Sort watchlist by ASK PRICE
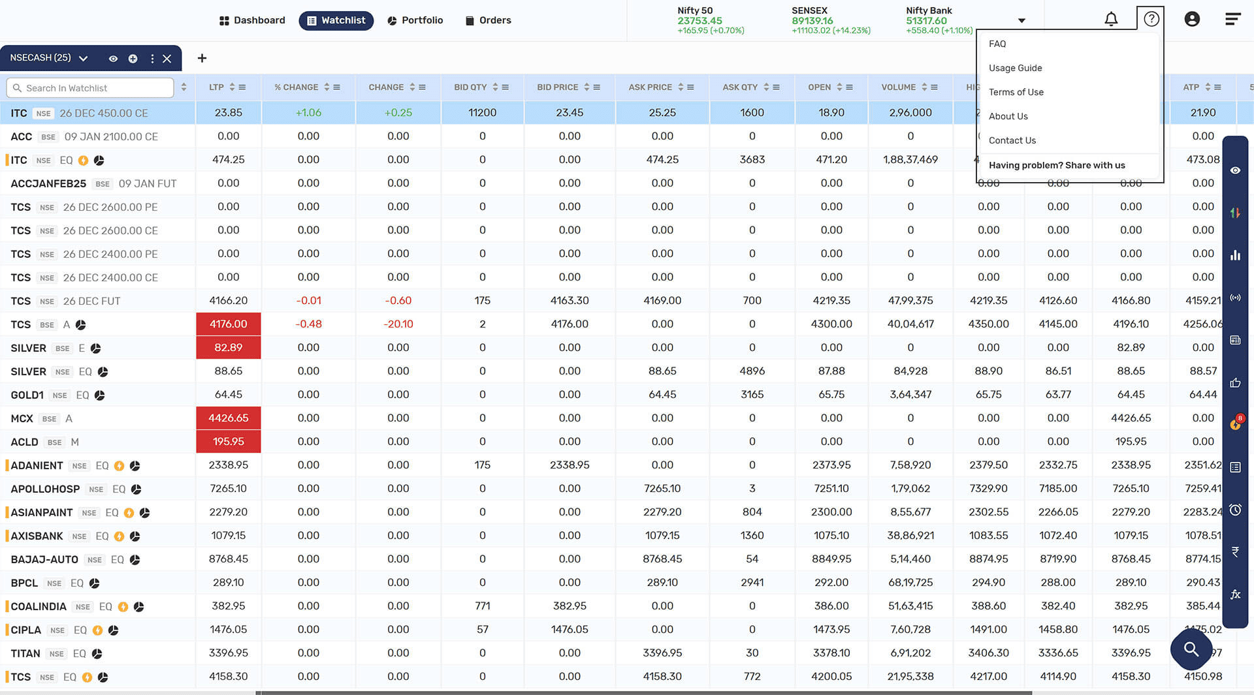 [681, 87]
